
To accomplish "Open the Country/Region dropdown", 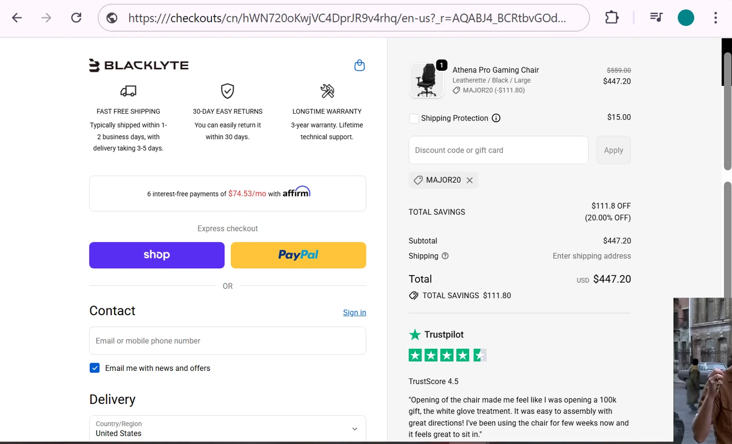I will 227,428.
